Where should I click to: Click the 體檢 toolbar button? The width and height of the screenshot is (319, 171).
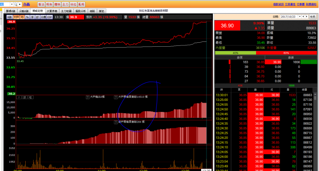(57, 4)
